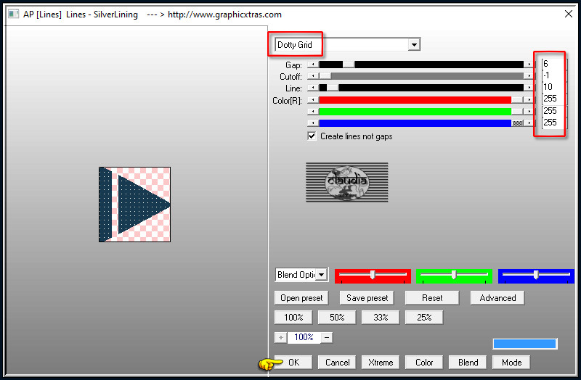581x380 pixels.
Task: Click the Gap slider thumb
Action: (x=349, y=65)
